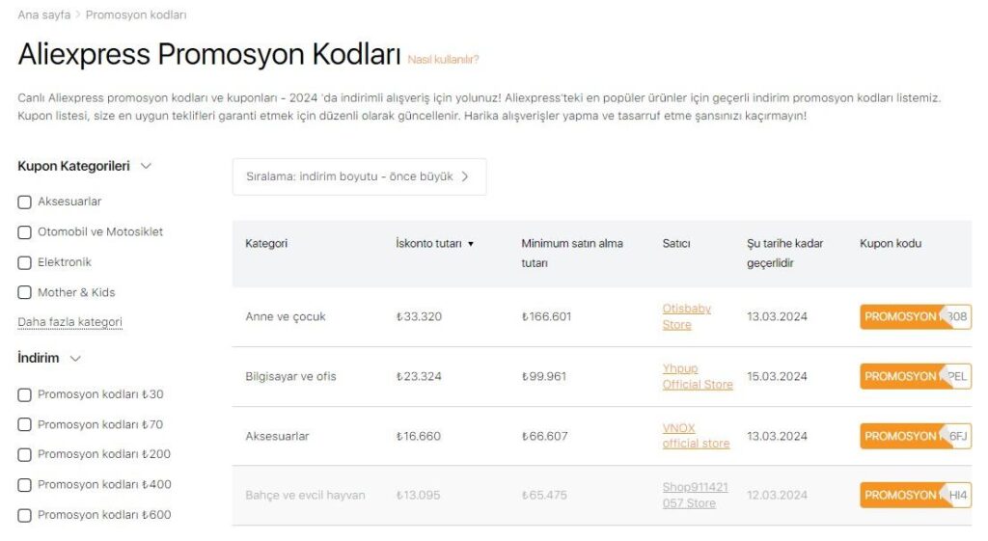Viewport: 988px width, 541px height.
Task: Enable Promosyon kodları ₺200 checkbox
Action: (24, 455)
